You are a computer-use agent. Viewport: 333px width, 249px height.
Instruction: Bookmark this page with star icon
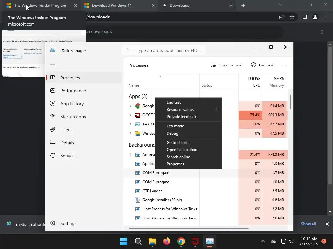point(292,17)
